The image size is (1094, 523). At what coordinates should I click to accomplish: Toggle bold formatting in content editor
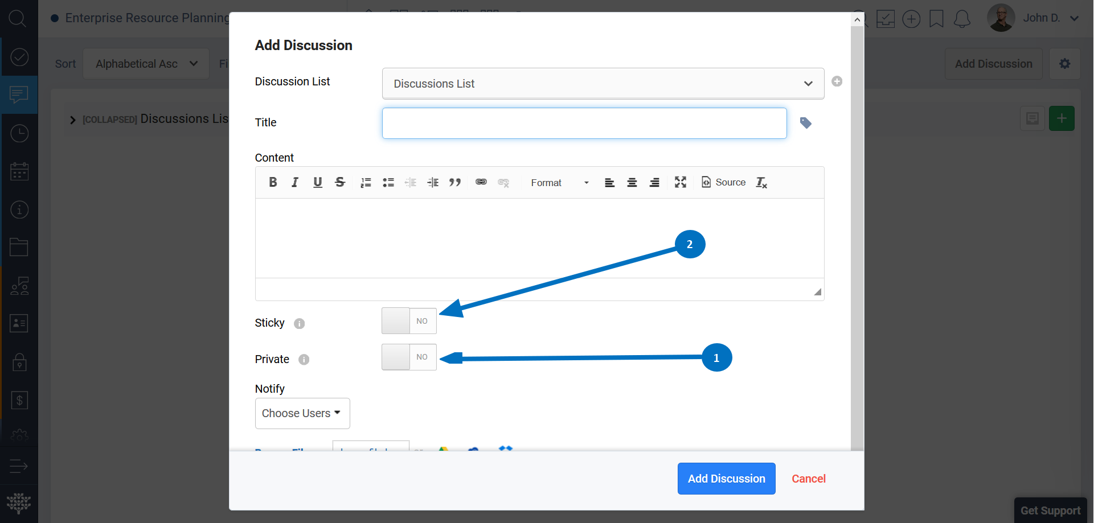(x=273, y=182)
